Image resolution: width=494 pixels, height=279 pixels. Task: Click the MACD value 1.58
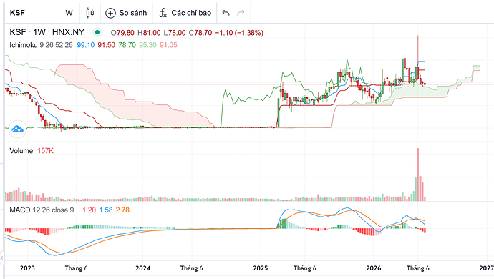[x=106, y=210]
